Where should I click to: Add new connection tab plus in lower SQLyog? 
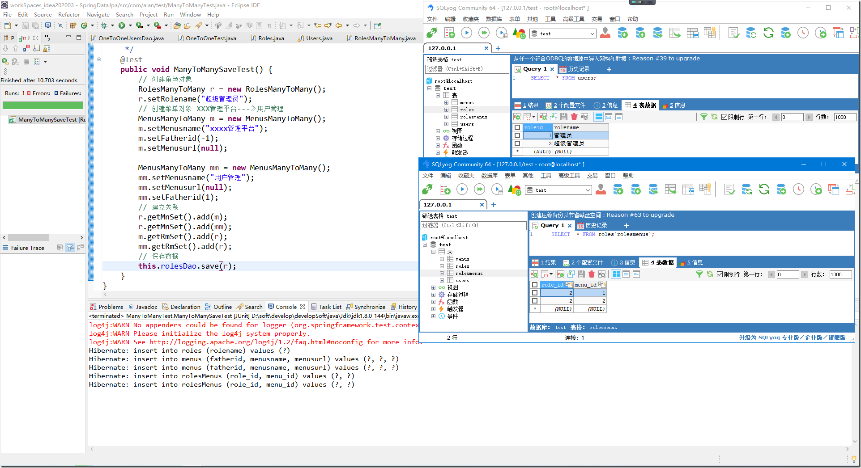[x=494, y=205]
